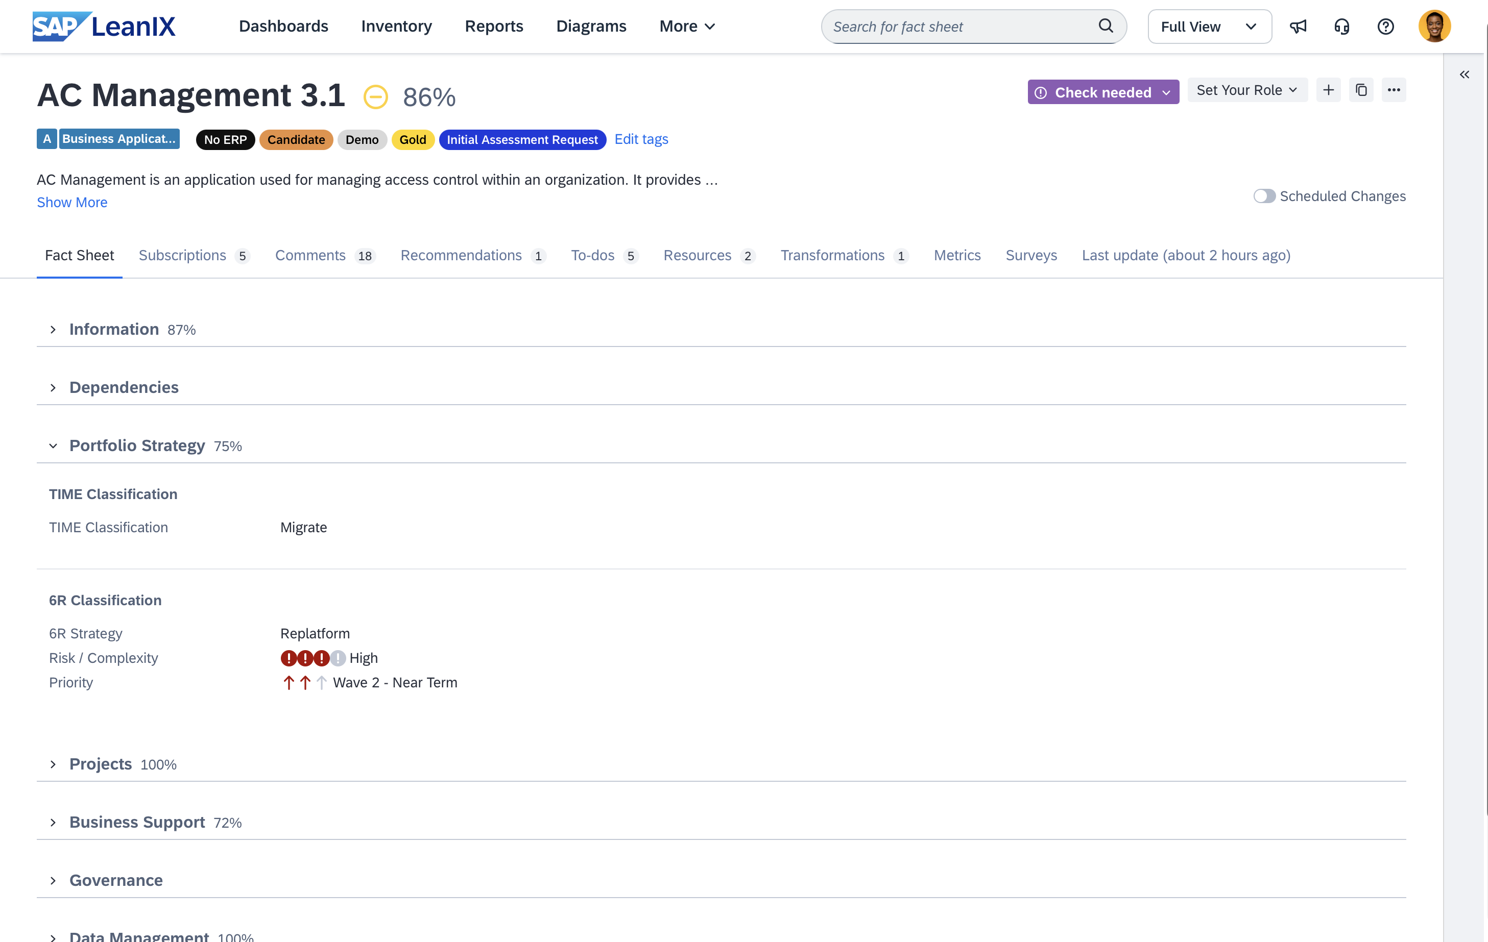The width and height of the screenshot is (1488, 942).
Task: Click the Risk / Complexity field label
Action: tap(103, 658)
